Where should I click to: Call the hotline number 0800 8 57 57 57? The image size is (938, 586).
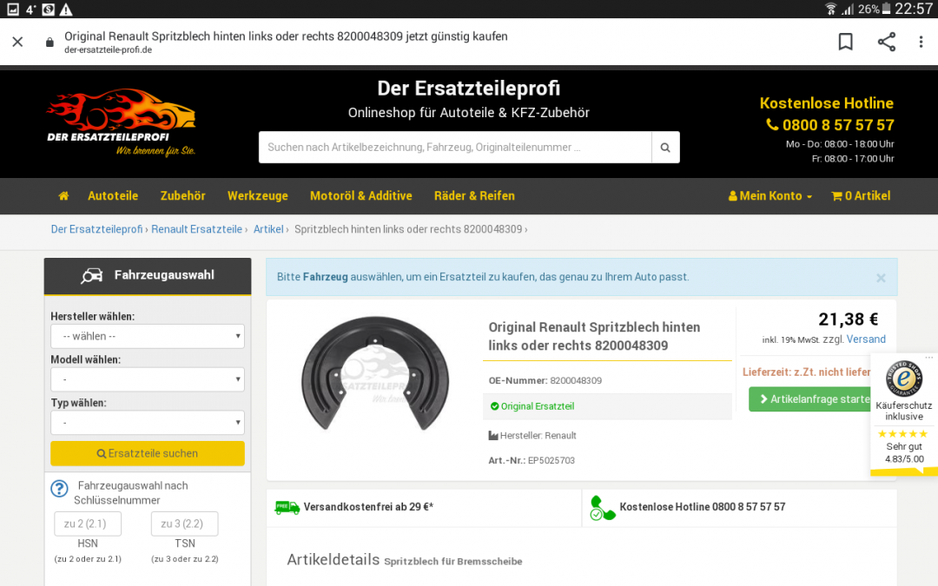[x=830, y=125]
